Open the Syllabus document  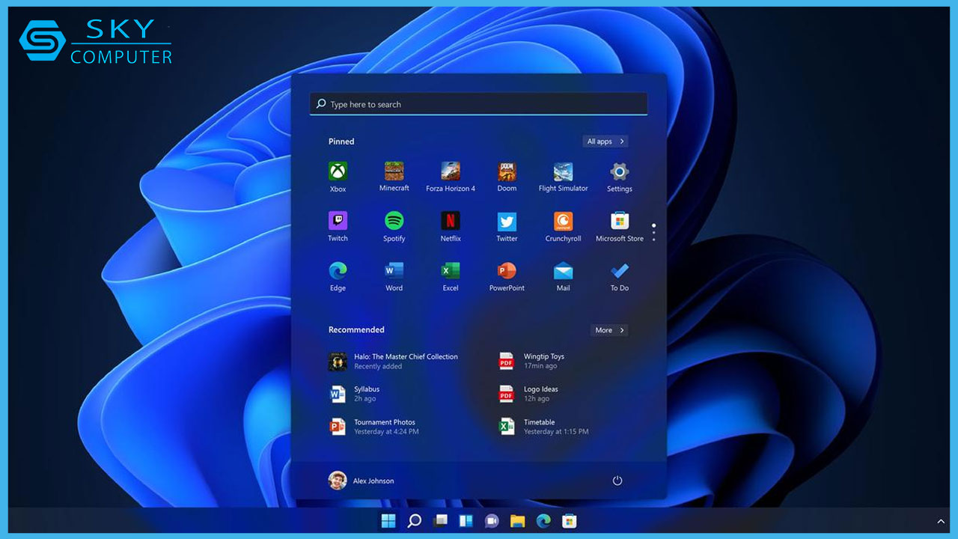pos(355,394)
